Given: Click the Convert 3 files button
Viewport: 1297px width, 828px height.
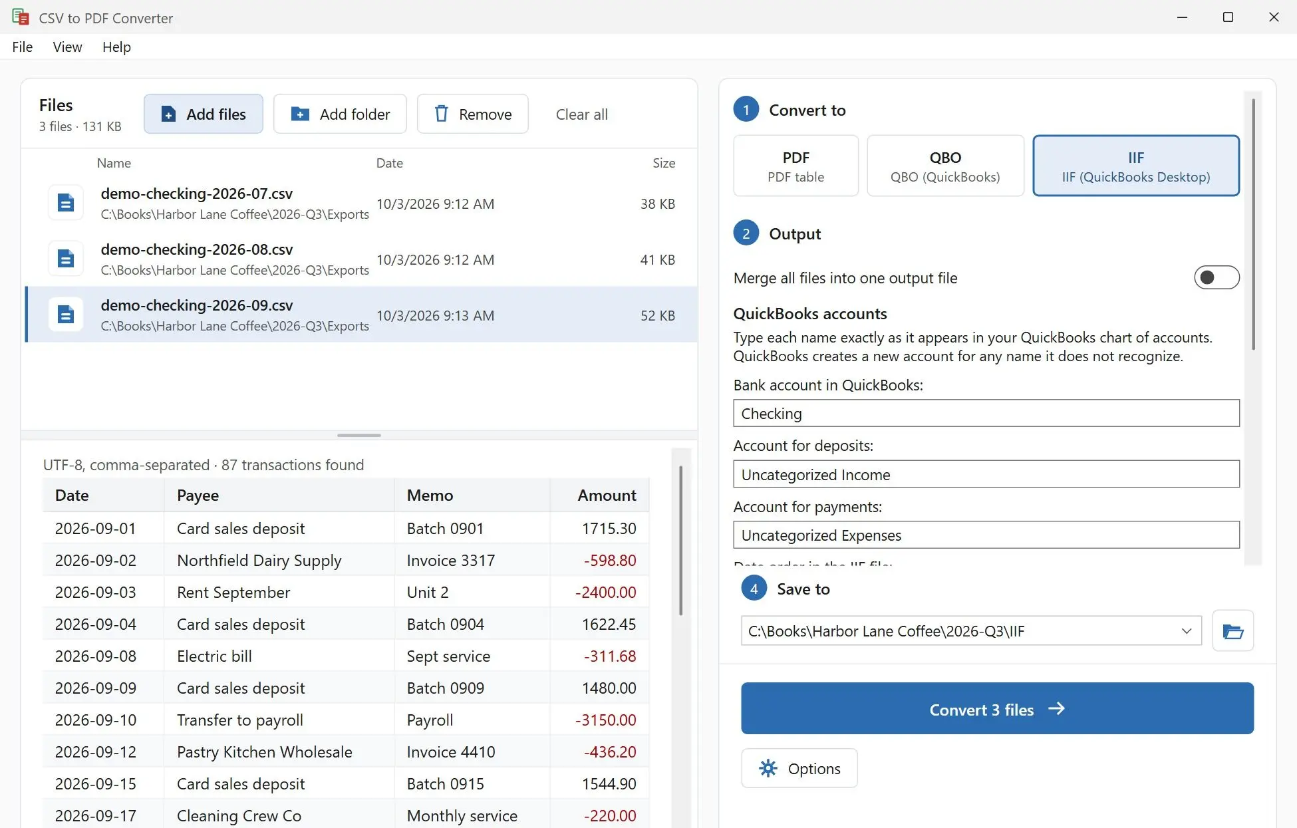Looking at the screenshot, I should tap(997, 708).
